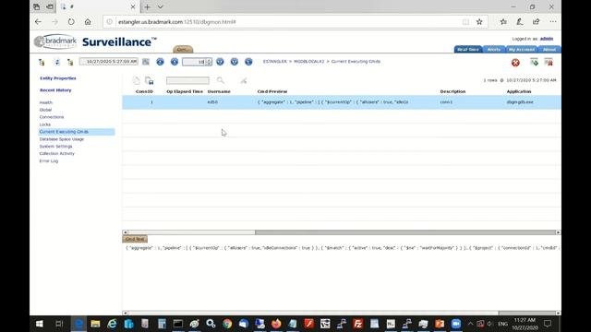Viewport: 591px width, 332px height.
Task: Click the grid scrollbar left arrow
Action: click(126, 232)
